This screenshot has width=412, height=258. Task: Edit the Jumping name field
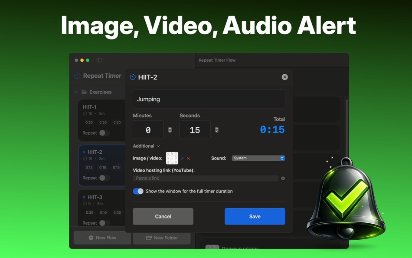tap(209, 99)
